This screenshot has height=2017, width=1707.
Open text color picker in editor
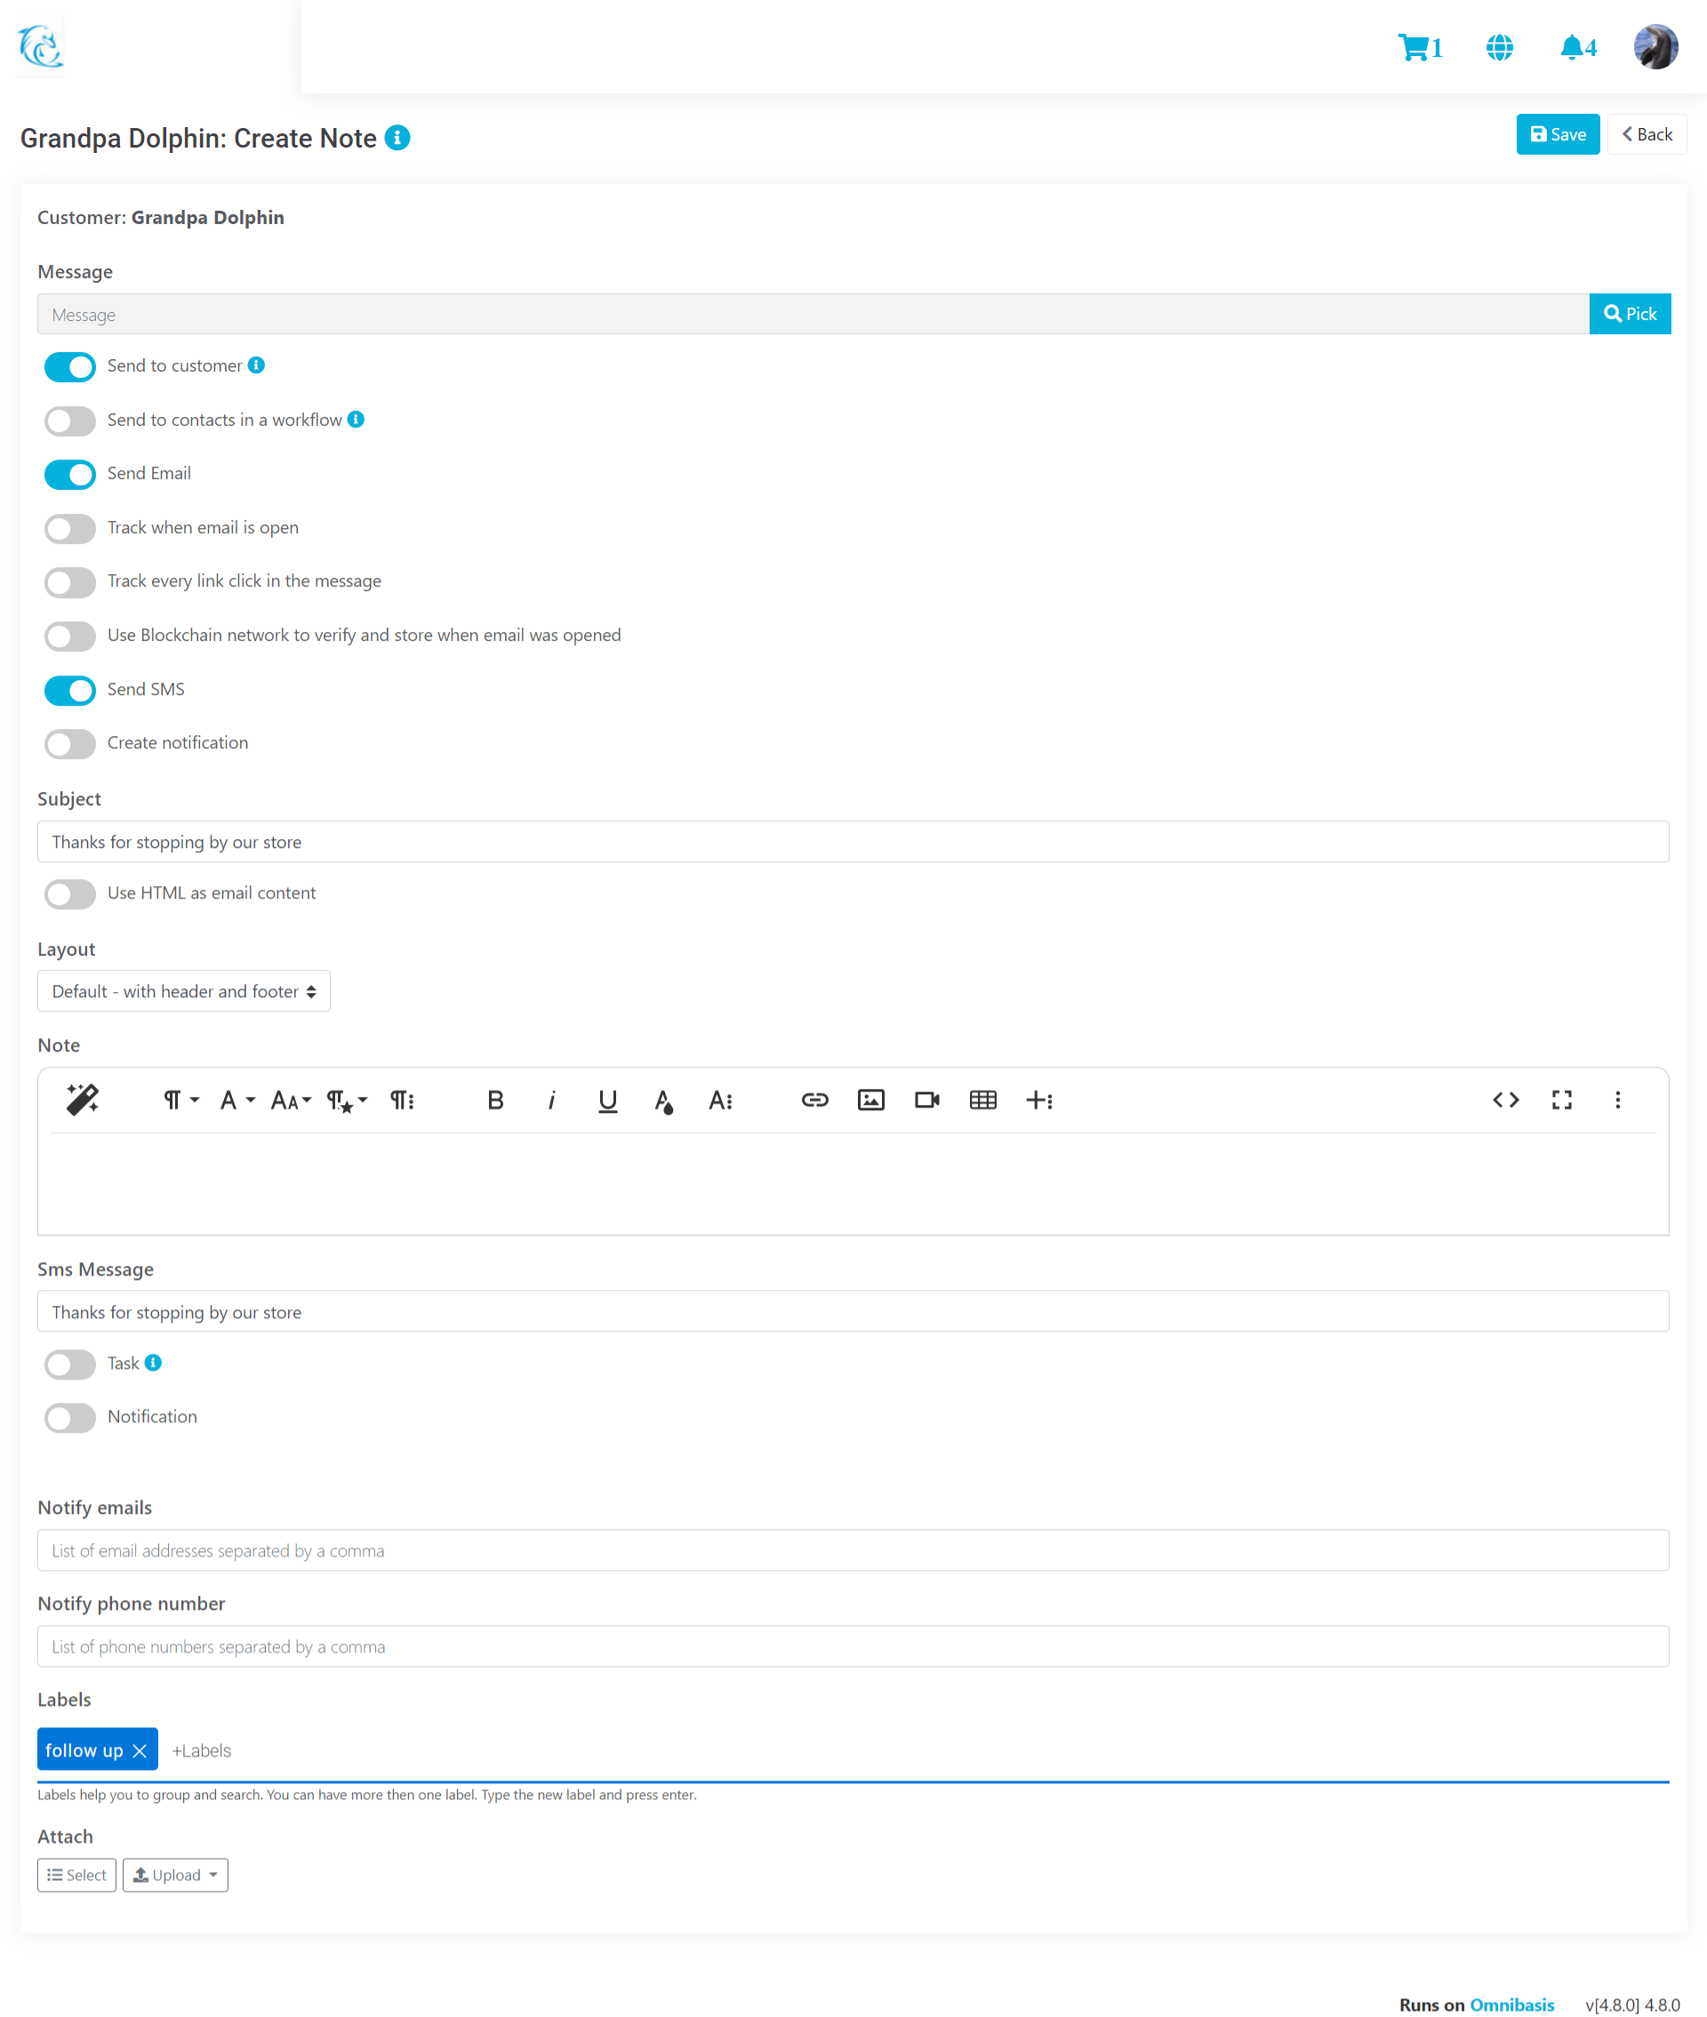[663, 1100]
